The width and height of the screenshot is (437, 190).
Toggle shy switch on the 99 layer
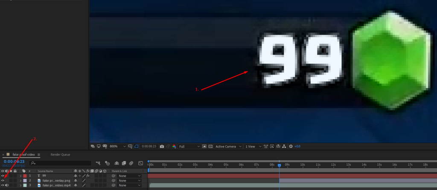point(76,176)
